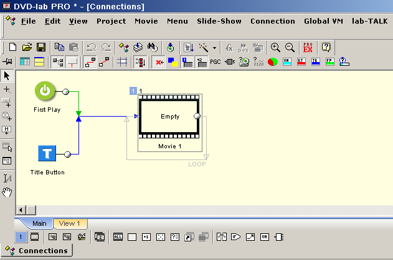Viewport: 393px width, 260px height.
Task: Click the magic wand wizard icon
Action: [x=203, y=47]
